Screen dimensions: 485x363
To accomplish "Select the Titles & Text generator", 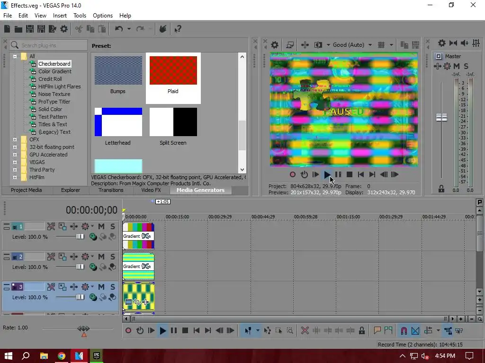I will (53, 124).
